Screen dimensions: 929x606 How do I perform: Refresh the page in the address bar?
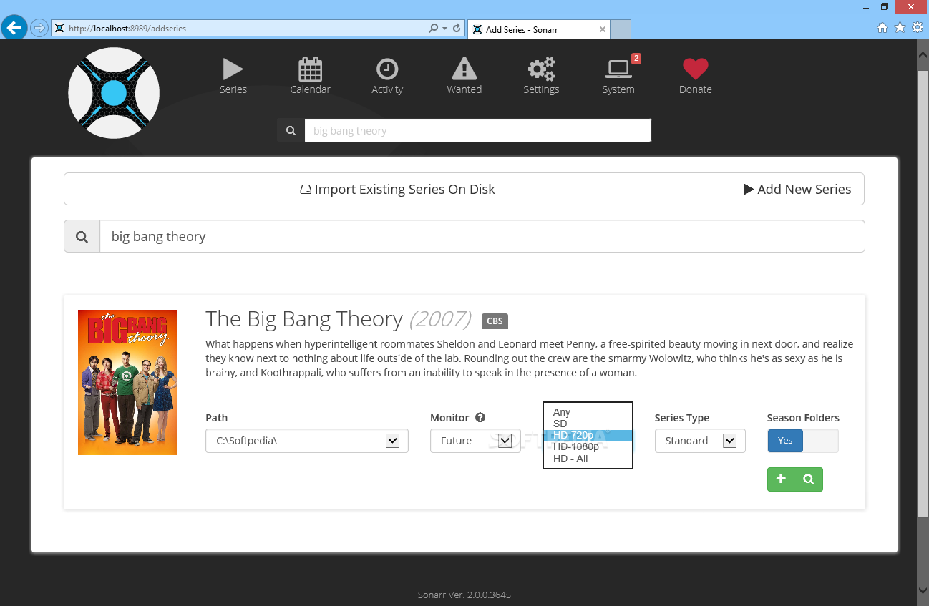456,29
